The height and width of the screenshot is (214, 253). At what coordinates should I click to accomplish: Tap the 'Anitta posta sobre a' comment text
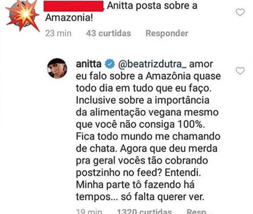coord(152,6)
